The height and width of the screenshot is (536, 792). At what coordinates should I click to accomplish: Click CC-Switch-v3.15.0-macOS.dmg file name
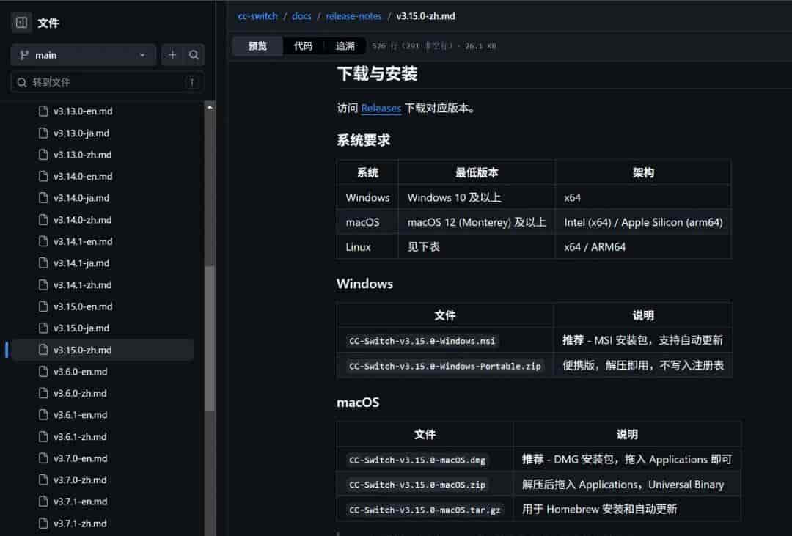pos(417,460)
